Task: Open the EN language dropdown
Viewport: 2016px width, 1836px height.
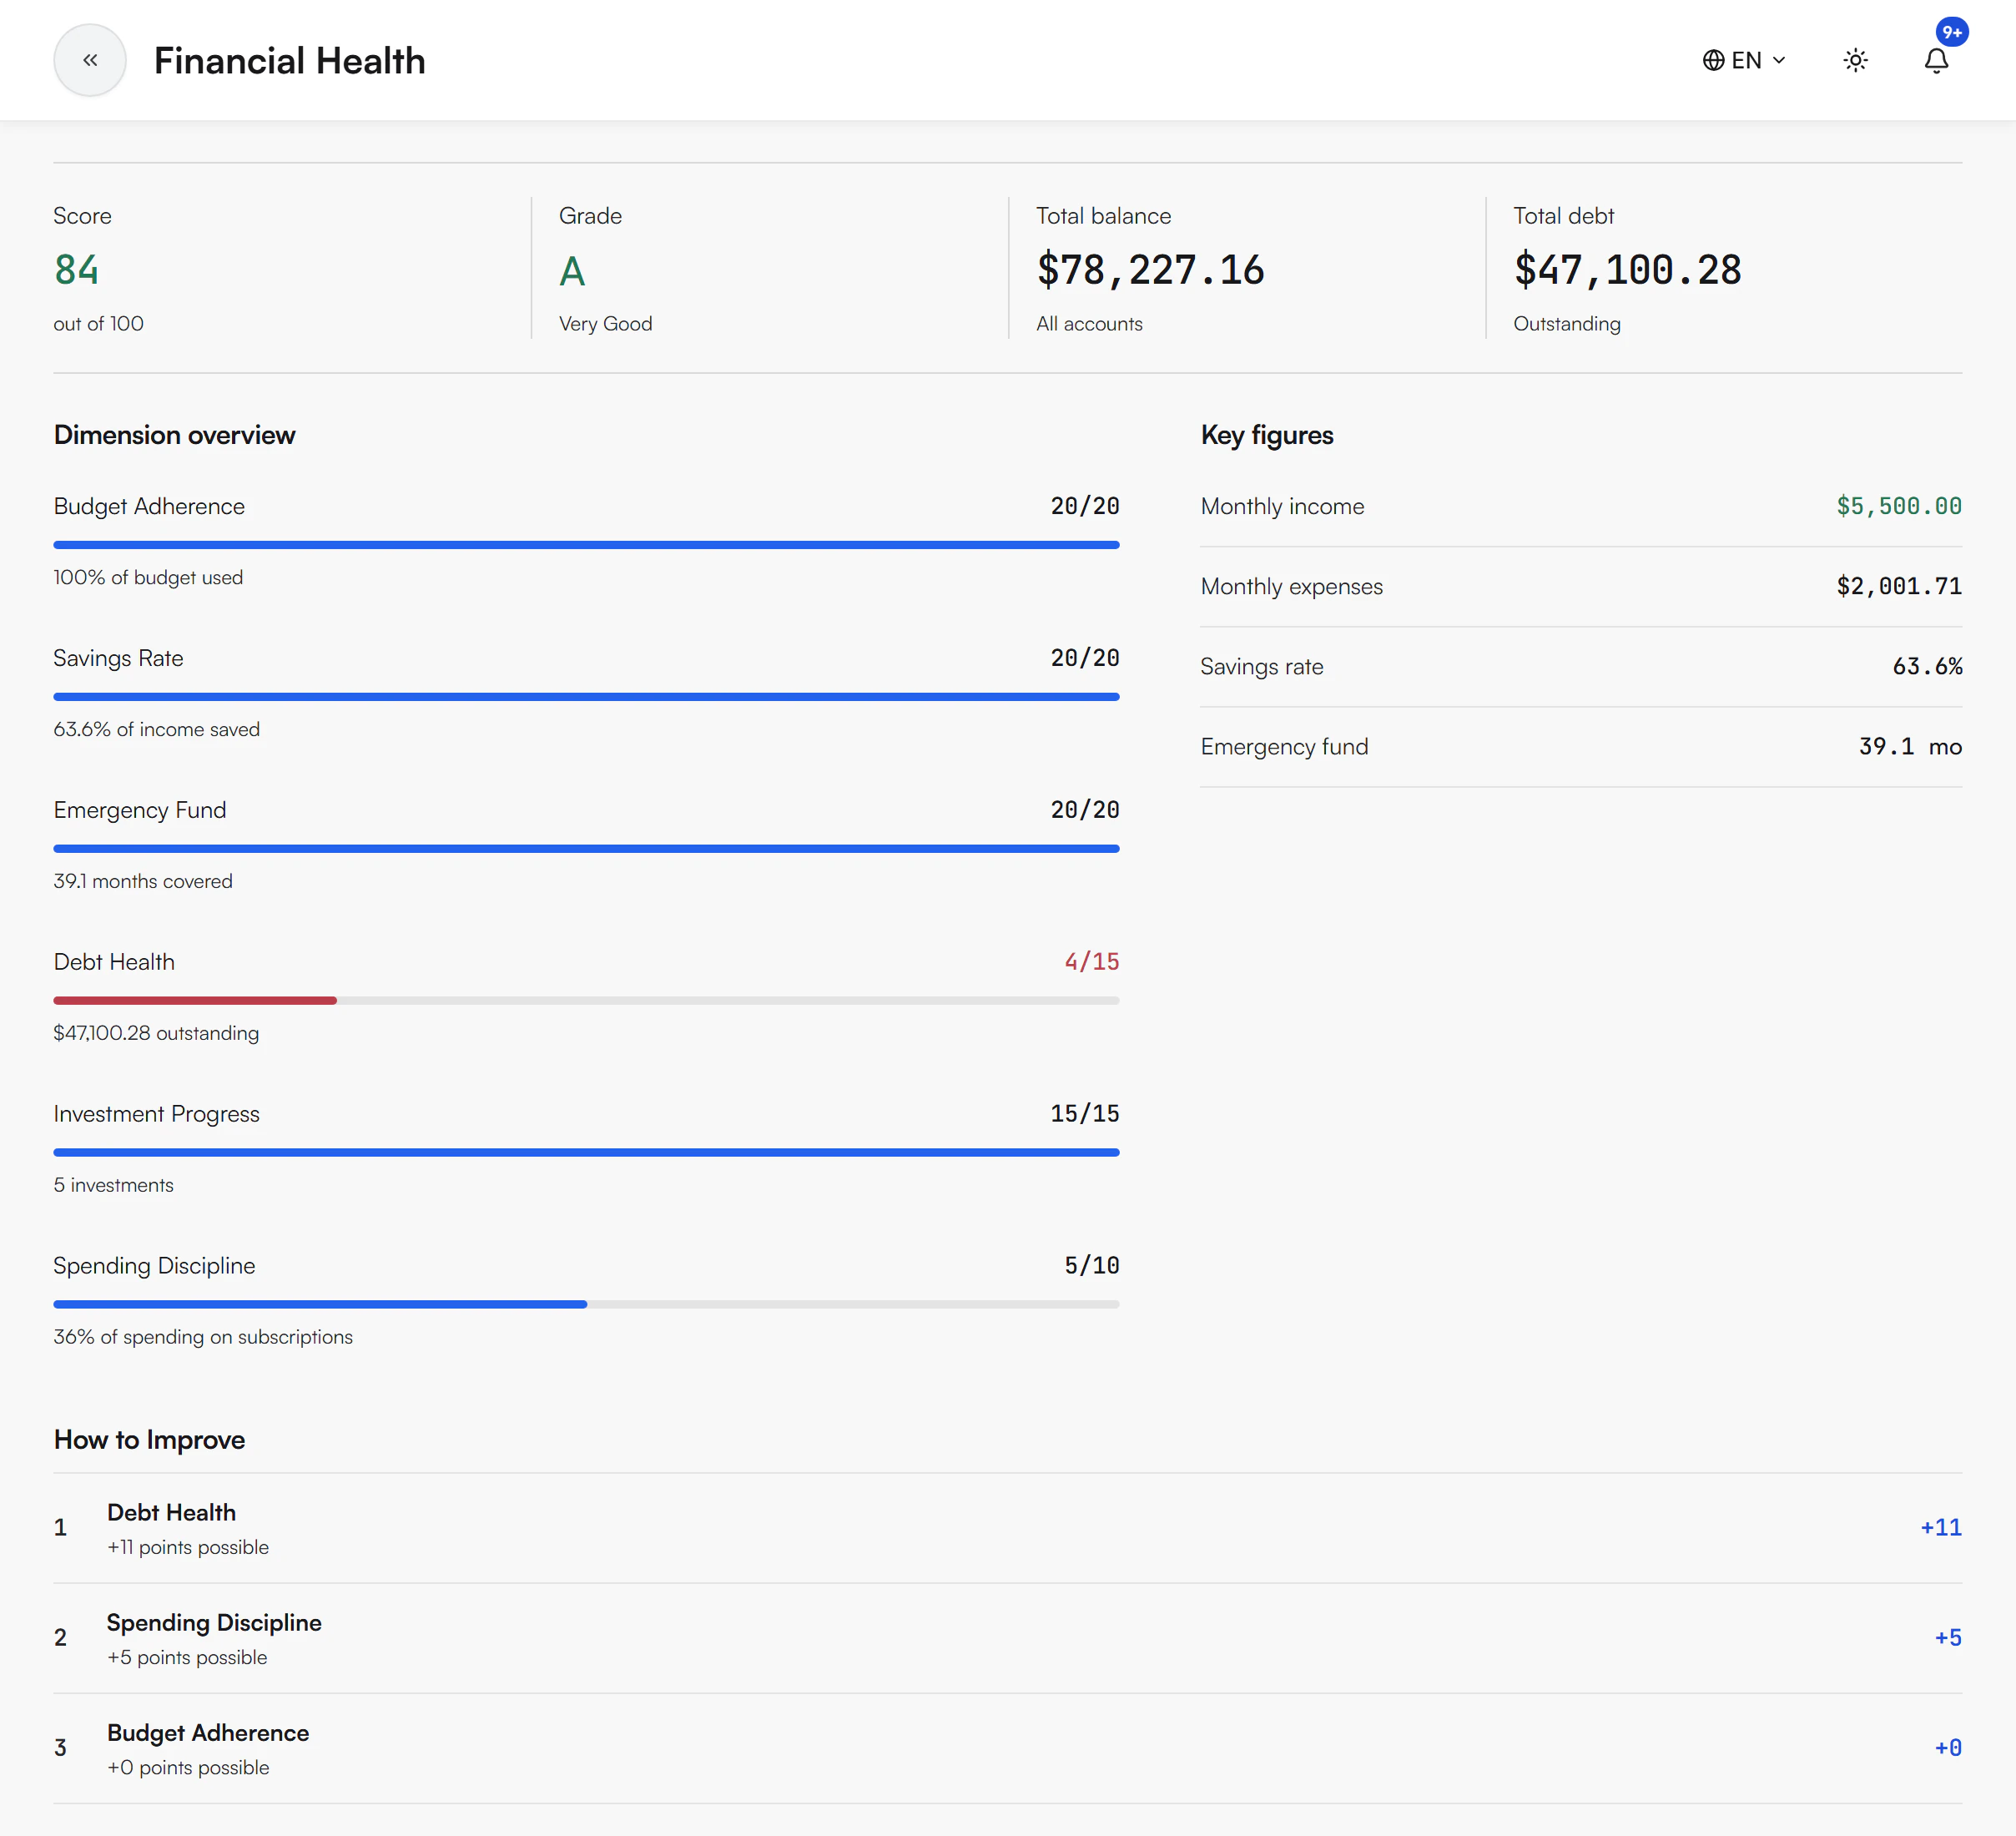Action: point(1744,60)
